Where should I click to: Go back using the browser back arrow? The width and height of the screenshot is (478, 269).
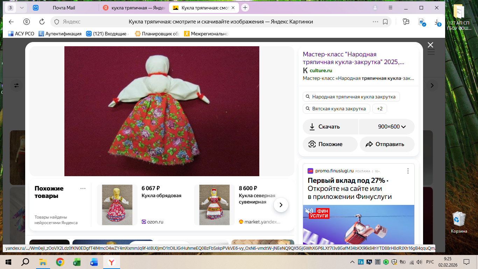point(11,22)
